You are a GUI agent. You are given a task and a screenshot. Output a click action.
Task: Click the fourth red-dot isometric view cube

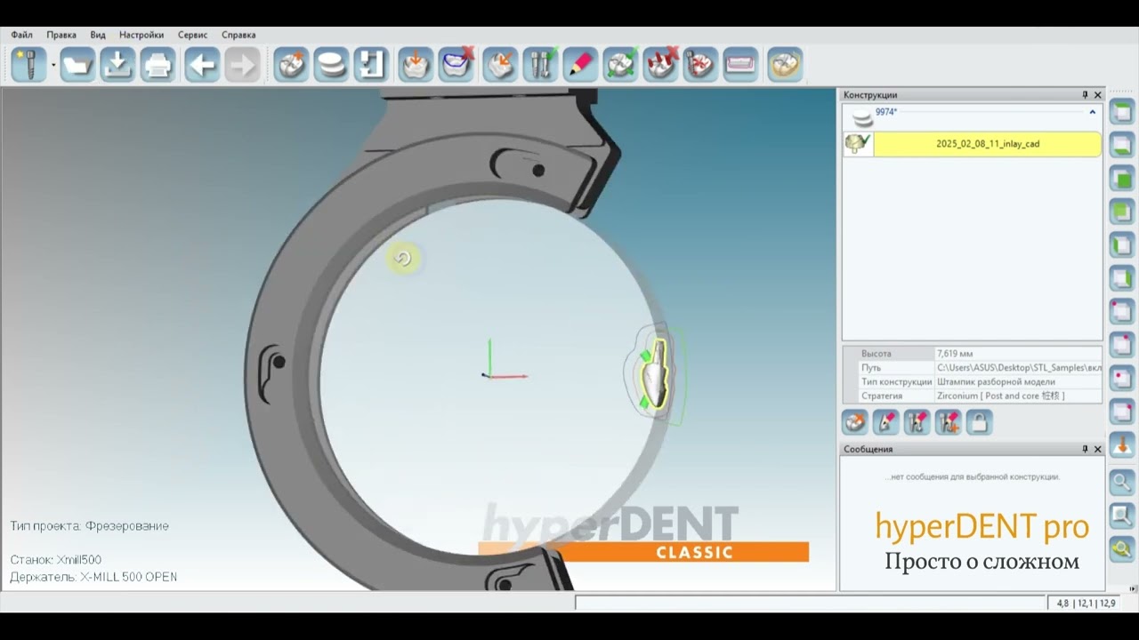(1122, 412)
